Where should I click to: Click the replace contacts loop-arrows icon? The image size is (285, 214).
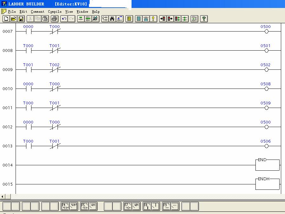tap(105, 19)
